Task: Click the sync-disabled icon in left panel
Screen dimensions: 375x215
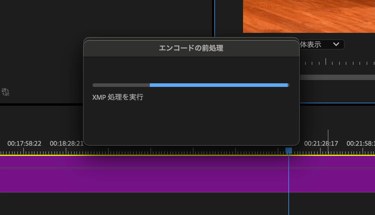Action: tap(5, 92)
